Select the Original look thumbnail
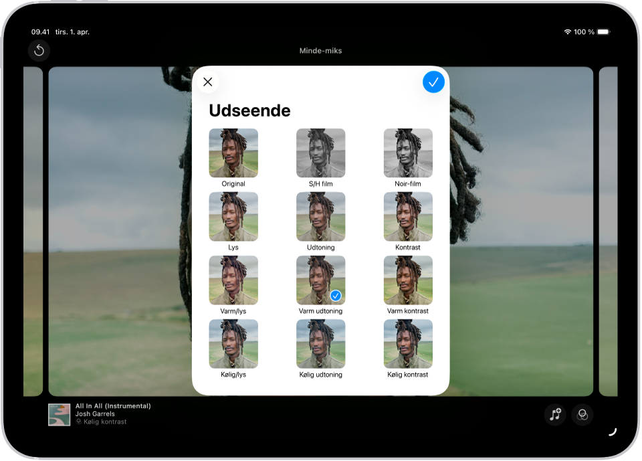 click(x=233, y=153)
